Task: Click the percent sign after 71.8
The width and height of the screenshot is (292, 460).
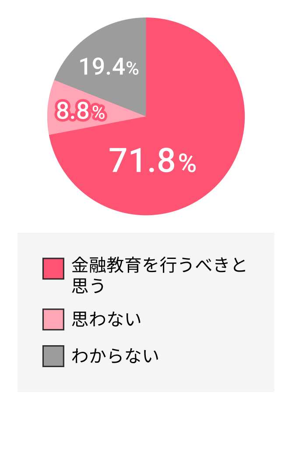Action: click(x=187, y=164)
